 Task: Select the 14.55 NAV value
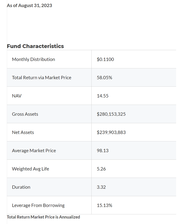pyautogui.click(x=103, y=96)
